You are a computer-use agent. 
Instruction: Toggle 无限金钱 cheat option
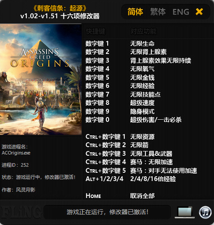pos(142,77)
